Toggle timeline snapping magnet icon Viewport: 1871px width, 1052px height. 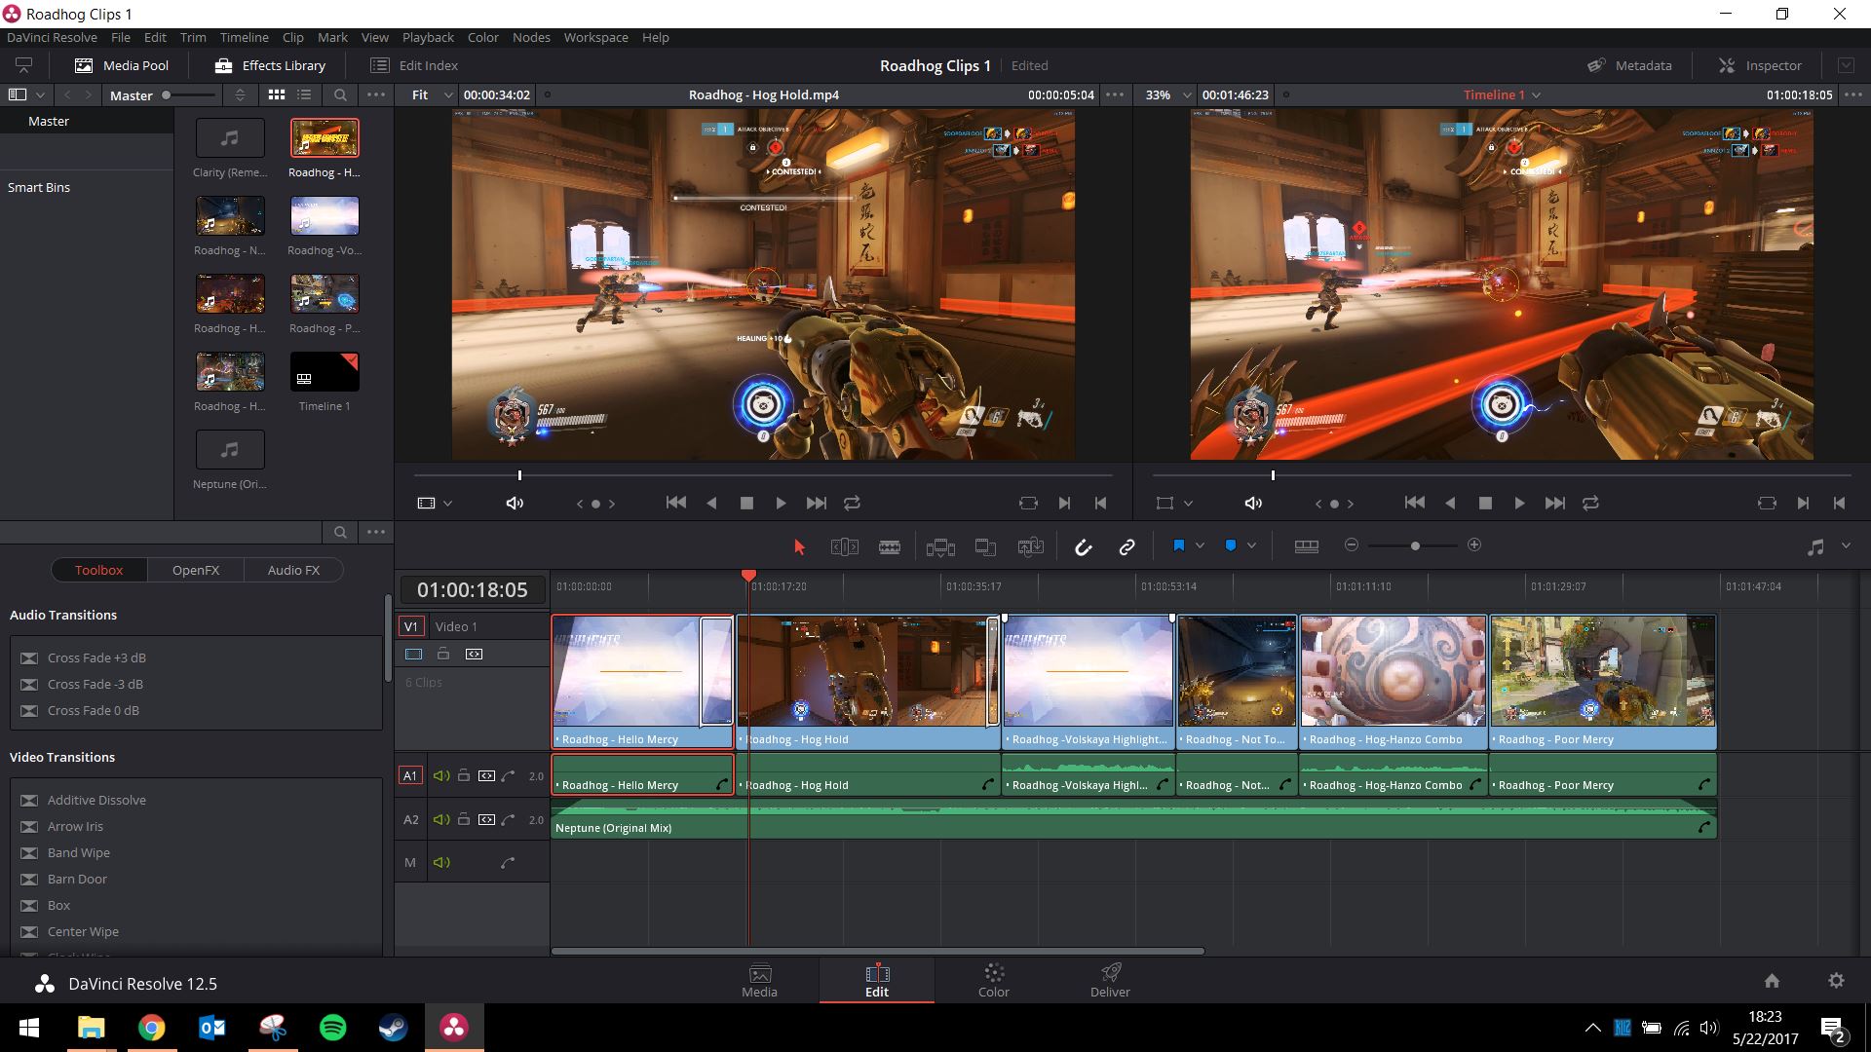coord(1083,547)
